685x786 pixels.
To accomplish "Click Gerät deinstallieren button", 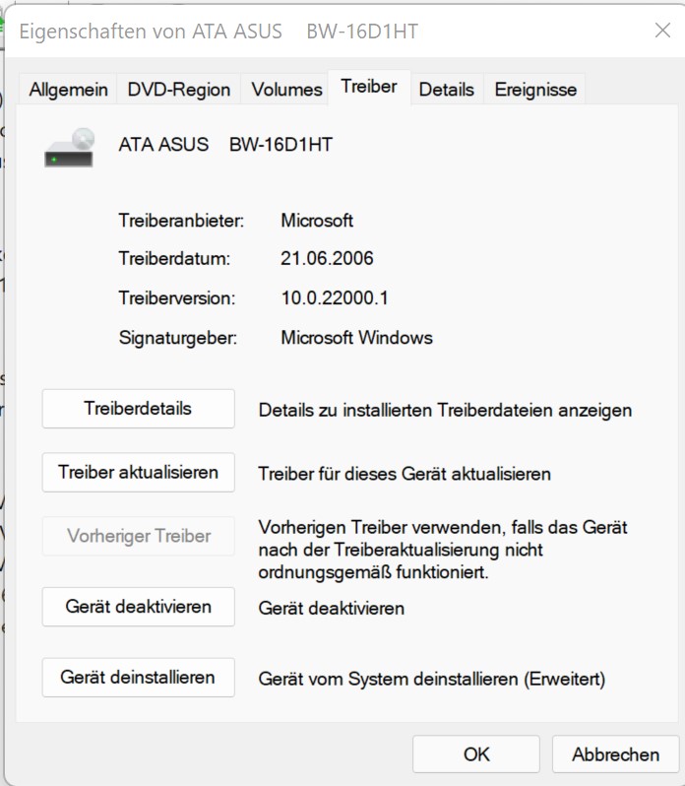I will coord(138,678).
